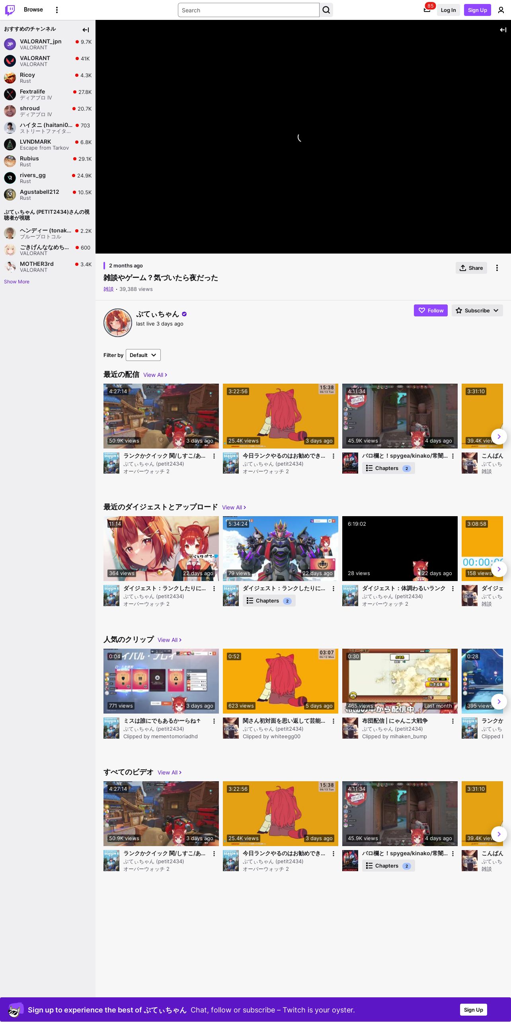Viewport: 511px width, 1022px height.
Task: Open the 4:27:14 video thumbnail in 最近の配信
Action: coord(161,416)
